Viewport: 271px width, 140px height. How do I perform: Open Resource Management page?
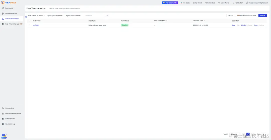(13, 113)
